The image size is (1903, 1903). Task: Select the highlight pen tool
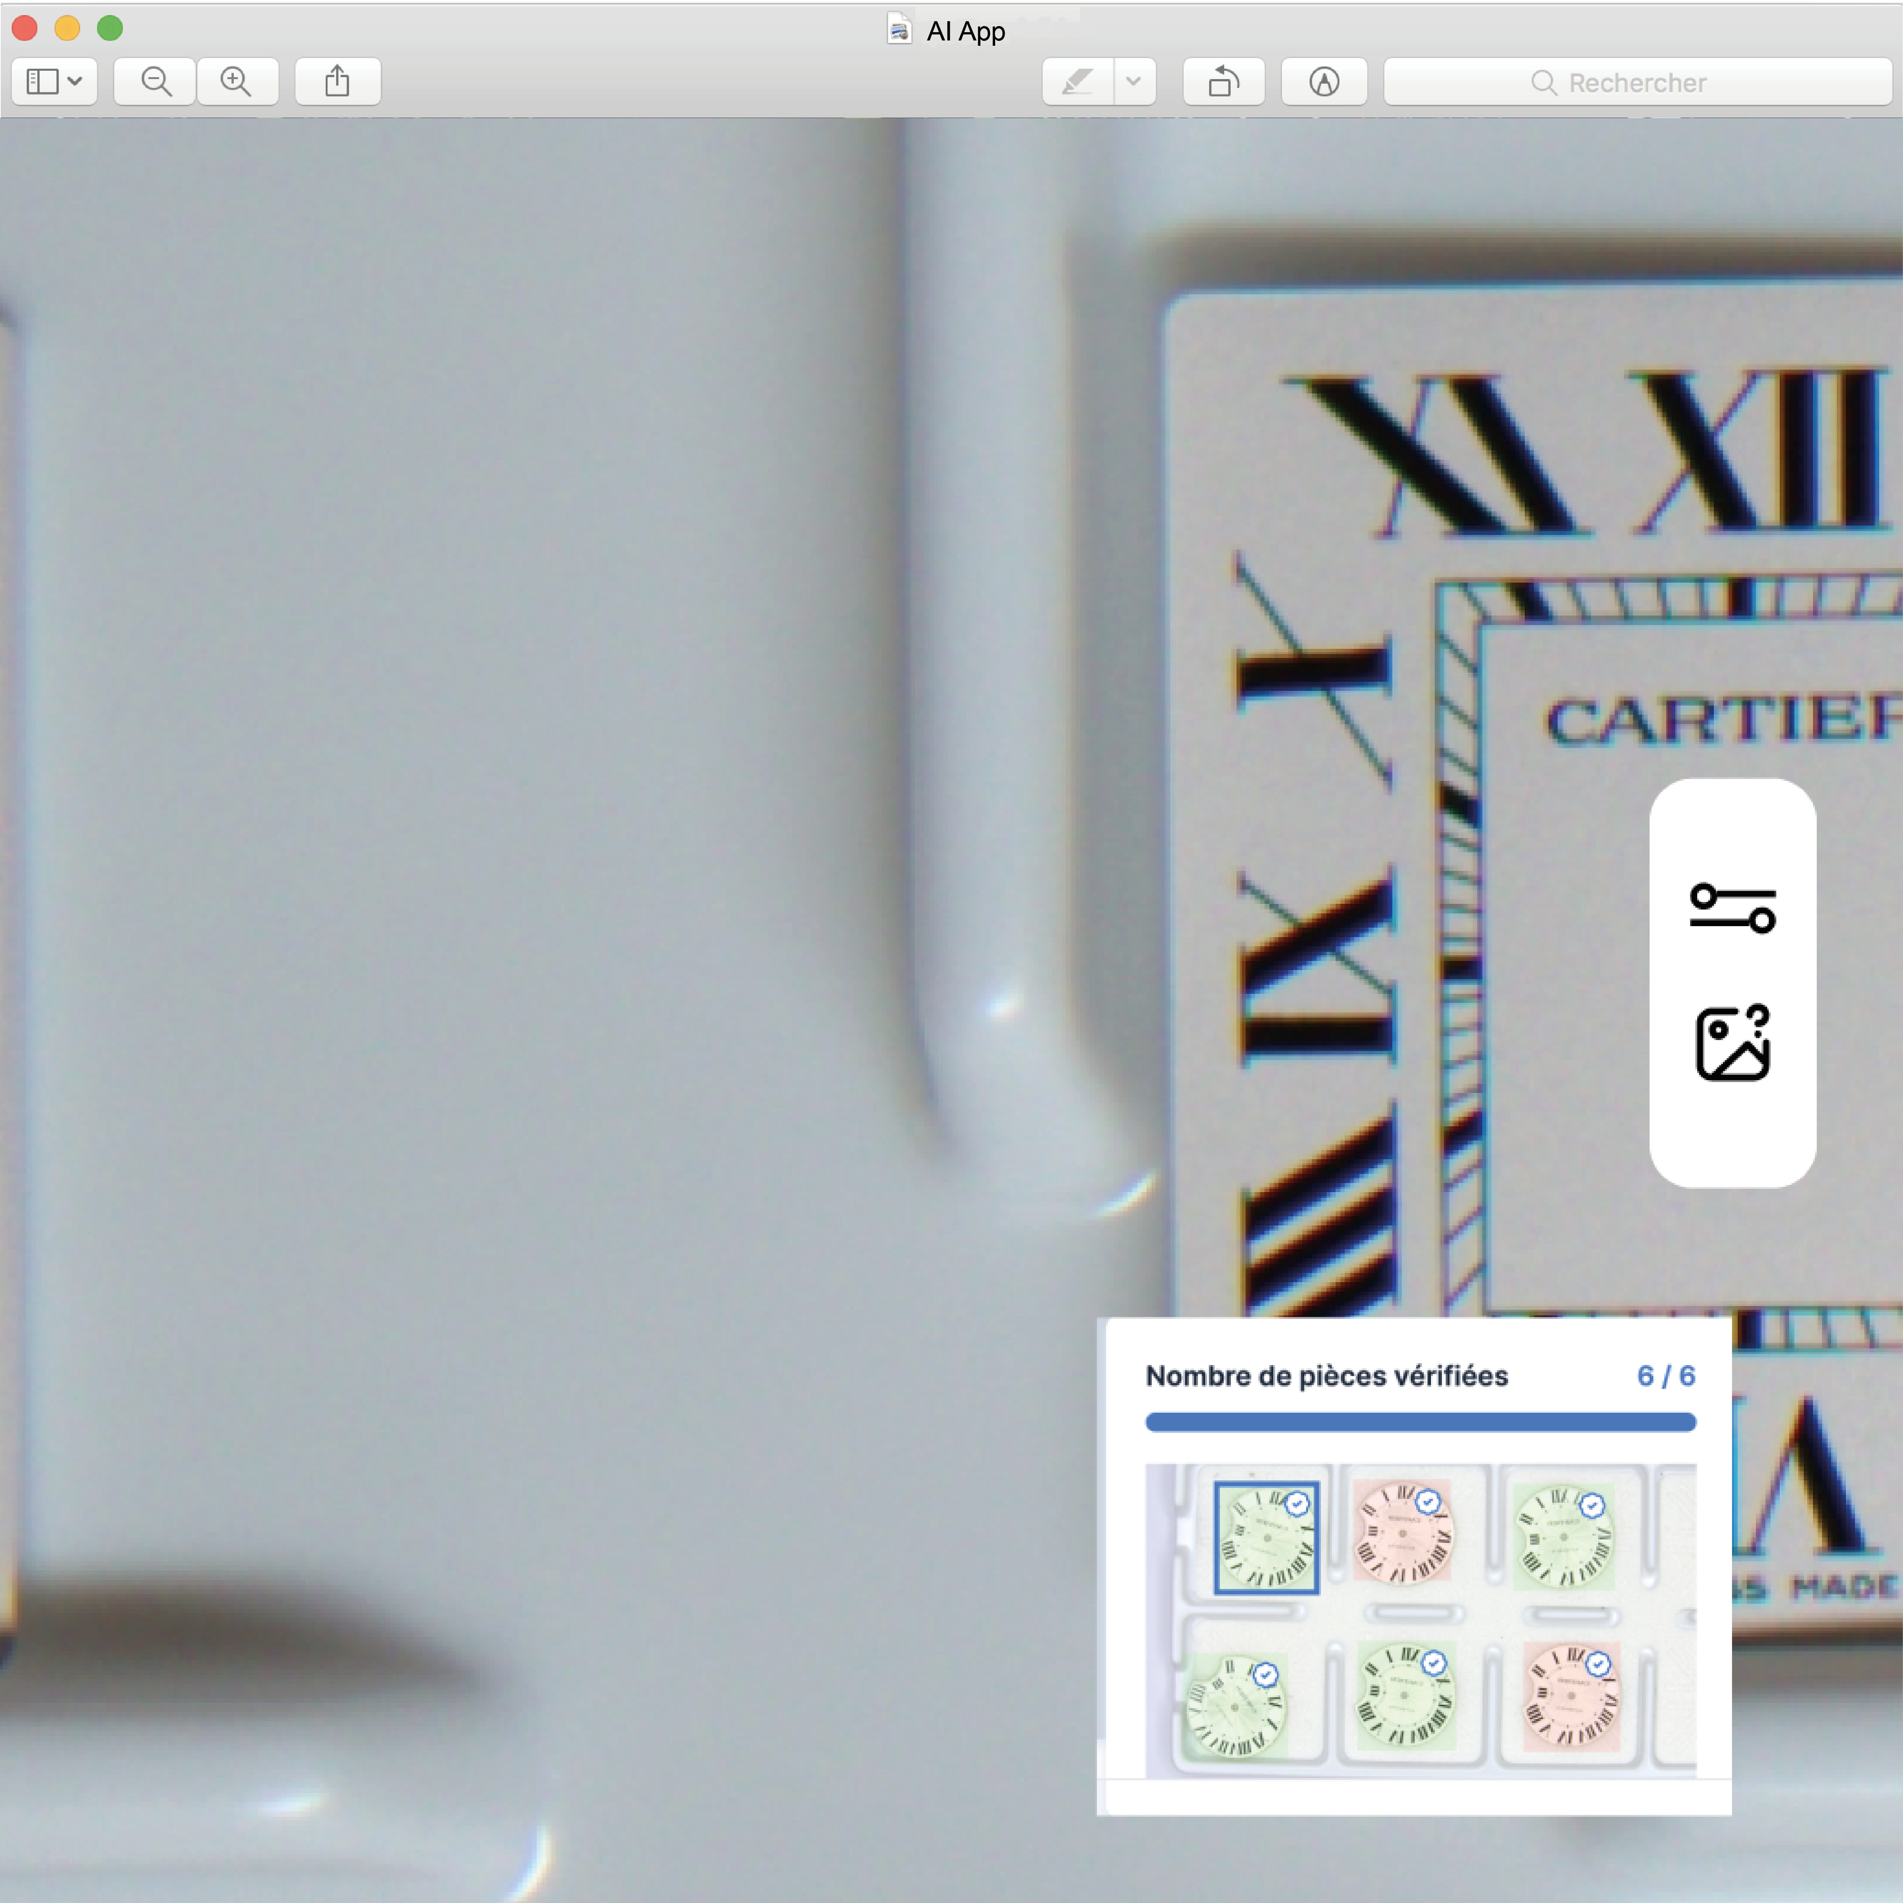pyautogui.click(x=1078, y=82)
